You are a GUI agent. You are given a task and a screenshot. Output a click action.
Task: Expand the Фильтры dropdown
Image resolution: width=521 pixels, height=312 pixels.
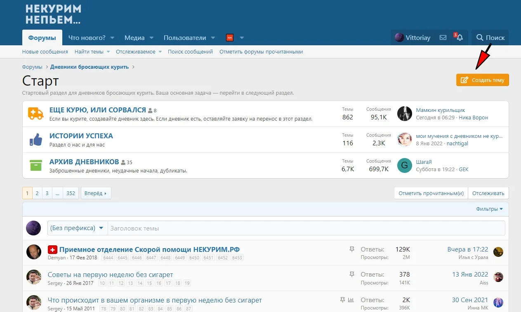pos(489,209)
